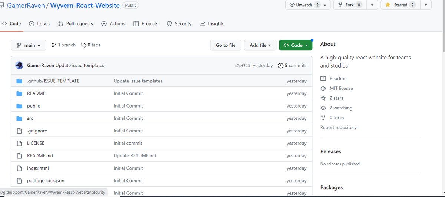The image size is (445, 197).
Task: Open the index.html file name
Action: (x=38, y=168)
